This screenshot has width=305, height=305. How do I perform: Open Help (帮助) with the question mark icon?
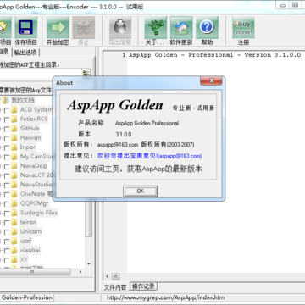207,28
